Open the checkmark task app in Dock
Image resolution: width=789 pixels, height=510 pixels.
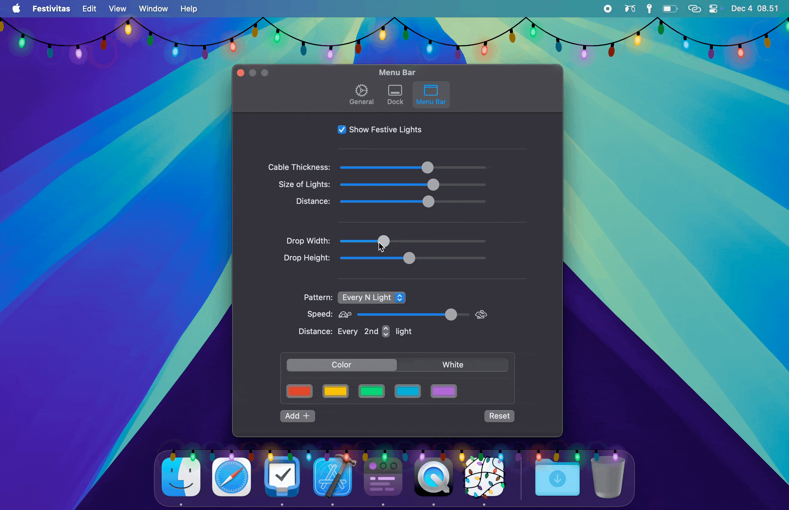tap(282, 477)
